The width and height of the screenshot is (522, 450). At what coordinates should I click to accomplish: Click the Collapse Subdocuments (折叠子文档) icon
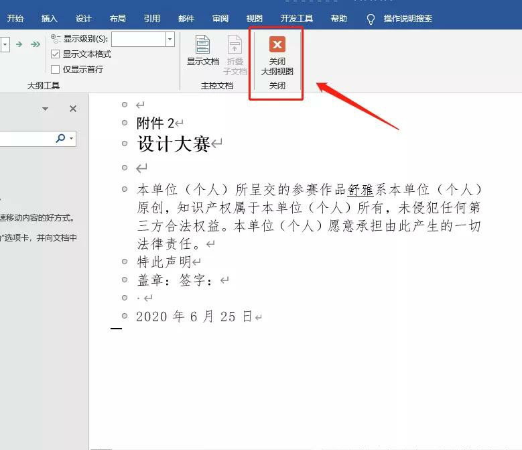235,44
